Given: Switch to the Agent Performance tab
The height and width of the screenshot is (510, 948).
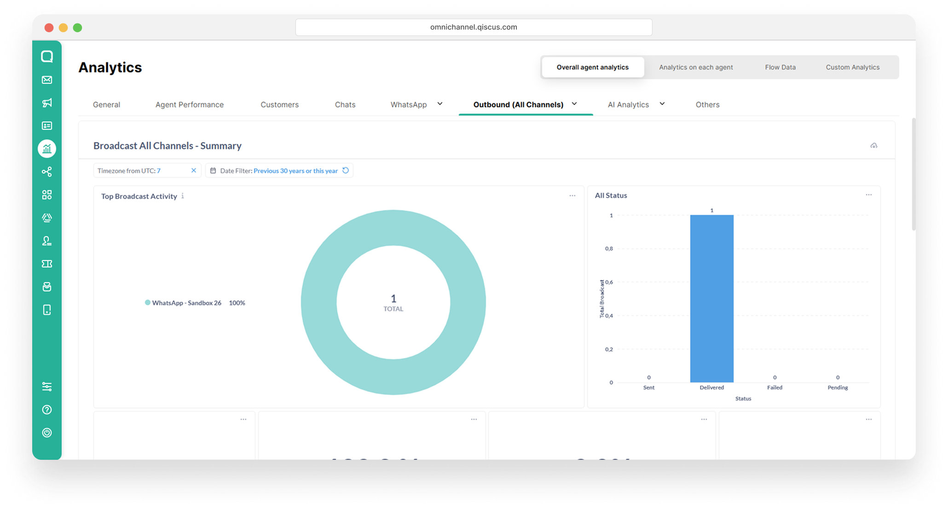Looking at the screenshot, I should [190, 104].
